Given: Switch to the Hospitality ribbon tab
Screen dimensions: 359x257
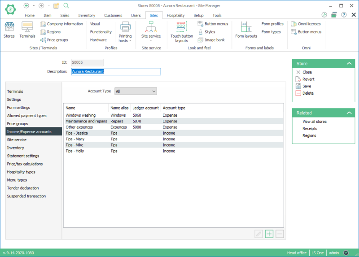Looking at the screenshot, I should (175, 15).
